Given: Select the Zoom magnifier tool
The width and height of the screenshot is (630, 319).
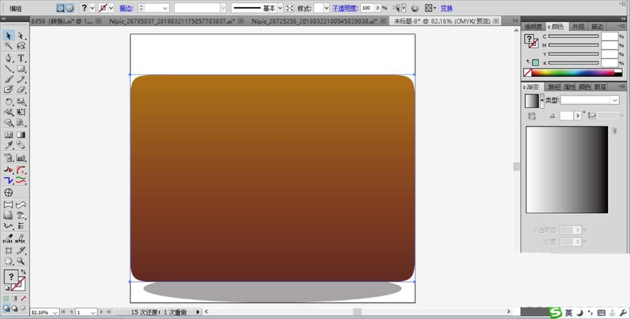Looking at the screenshot, I should [x=21, y=261].
